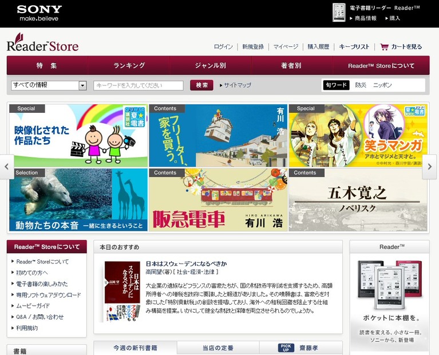The height and width of the screenshot is (355, 439).
Task: Open 電子書籍の楽しみかた link
Action: click(42, 284)
